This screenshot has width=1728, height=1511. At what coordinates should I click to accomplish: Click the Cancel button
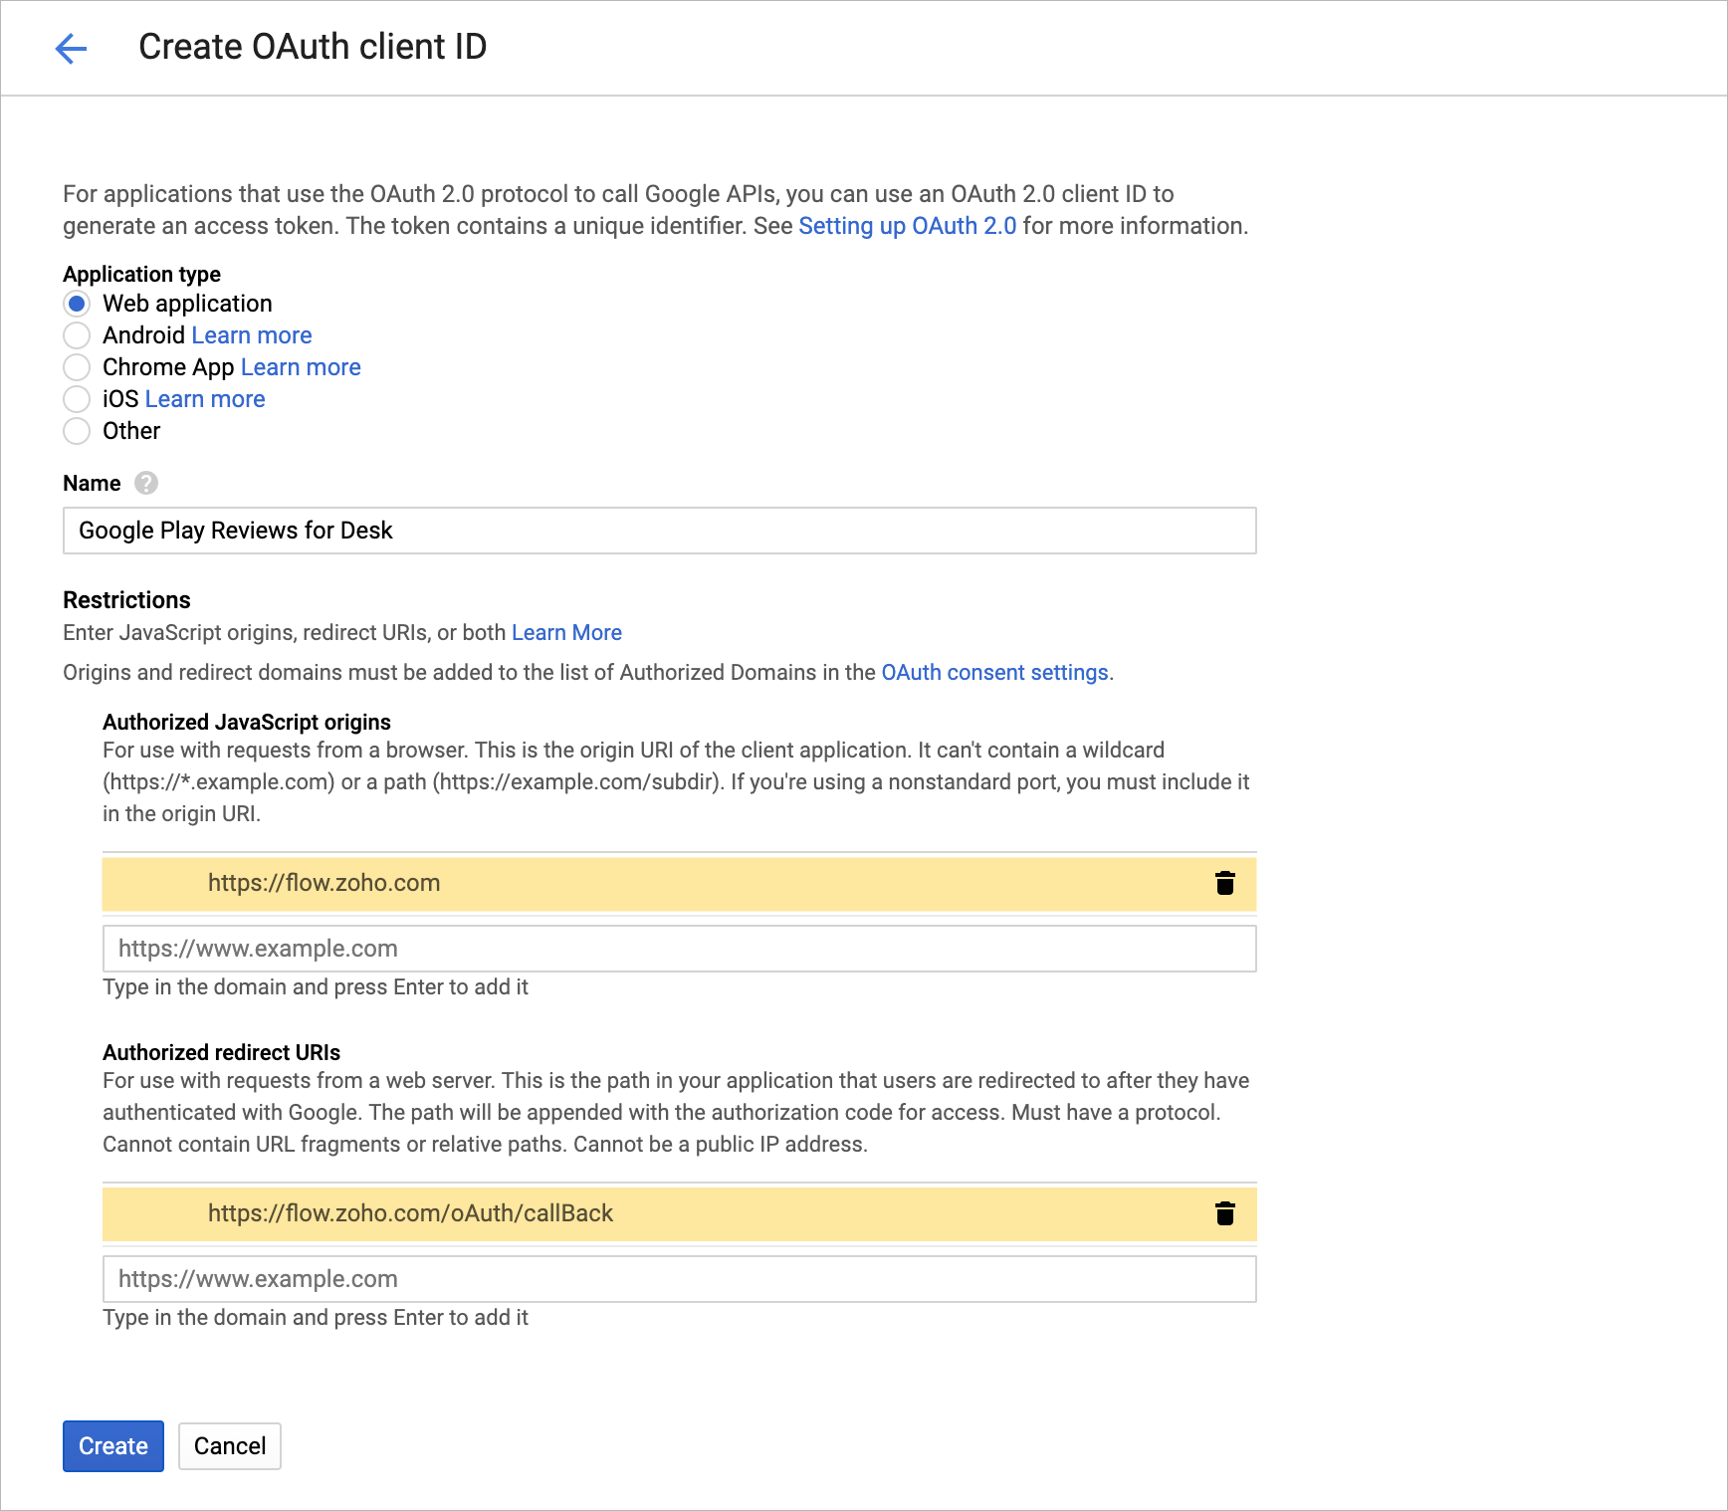pyautogui.click(x=230, y=1446)
